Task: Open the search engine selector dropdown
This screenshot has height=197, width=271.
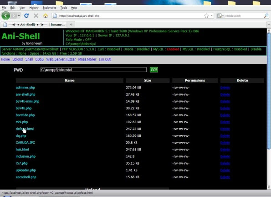Action: point(220,16)
